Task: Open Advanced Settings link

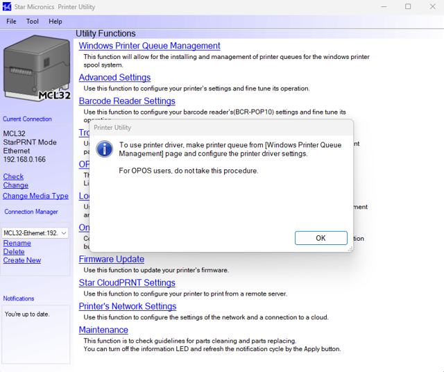Action: click(114, 78)
